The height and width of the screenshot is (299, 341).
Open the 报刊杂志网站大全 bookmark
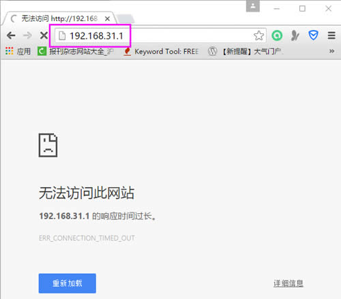76,51
